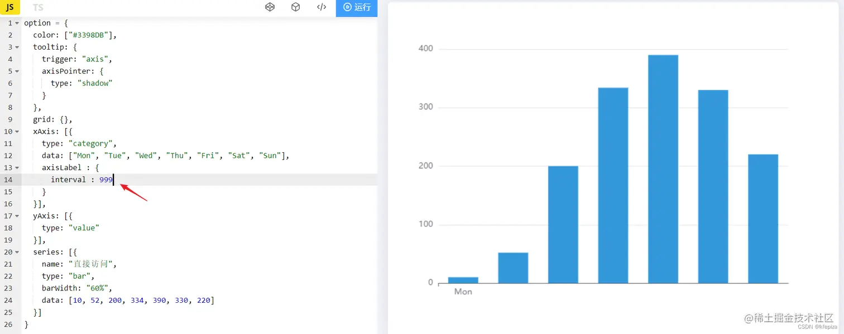Viewport: 844px width, 334px height.
Task: Click the Mon x-axis label
Action: pos(463,292)
